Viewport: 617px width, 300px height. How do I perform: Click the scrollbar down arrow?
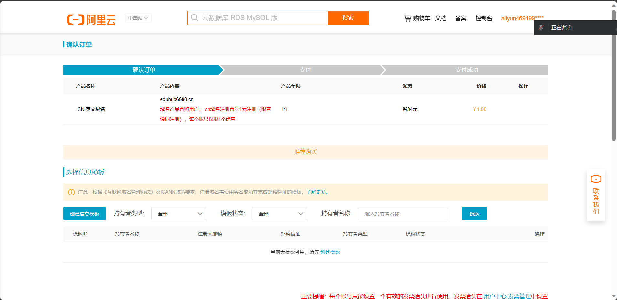pyautogui.click(x=614, y=296)
